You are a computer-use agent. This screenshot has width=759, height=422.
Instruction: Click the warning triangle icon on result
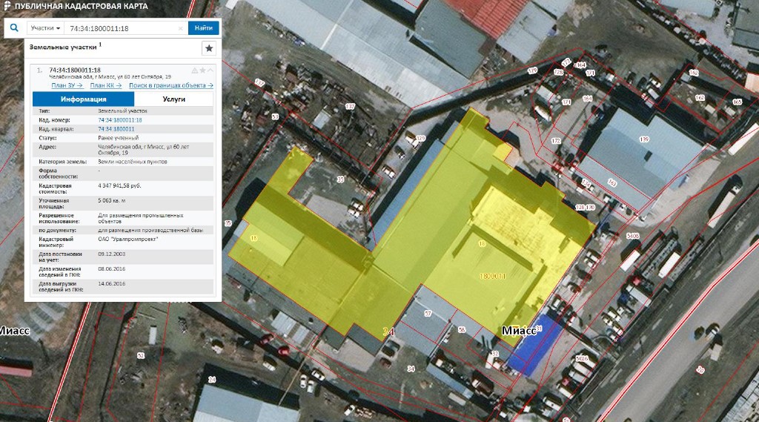(195, 70)
